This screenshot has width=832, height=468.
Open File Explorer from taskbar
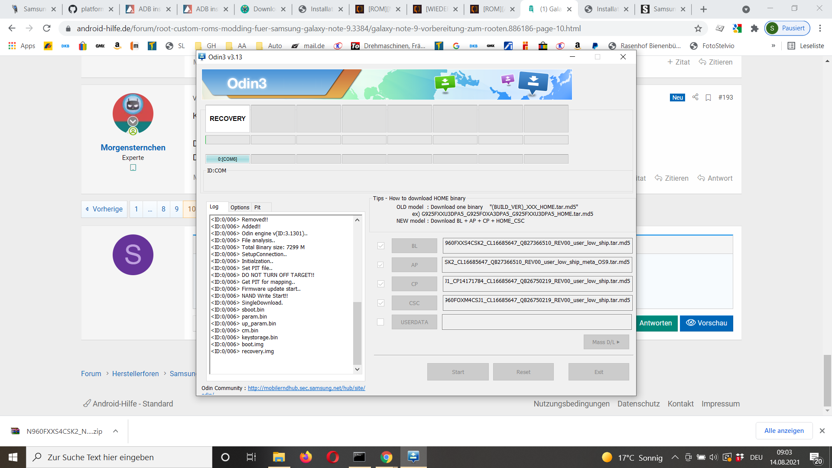point(279,457)
